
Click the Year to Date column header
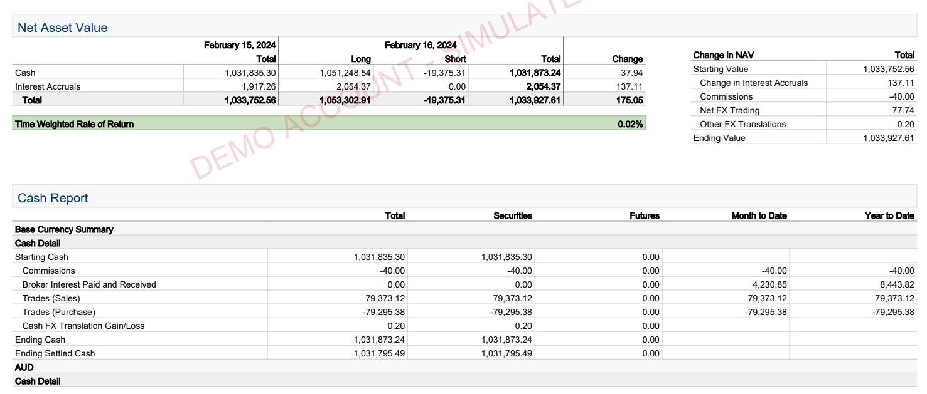(889, 215)
